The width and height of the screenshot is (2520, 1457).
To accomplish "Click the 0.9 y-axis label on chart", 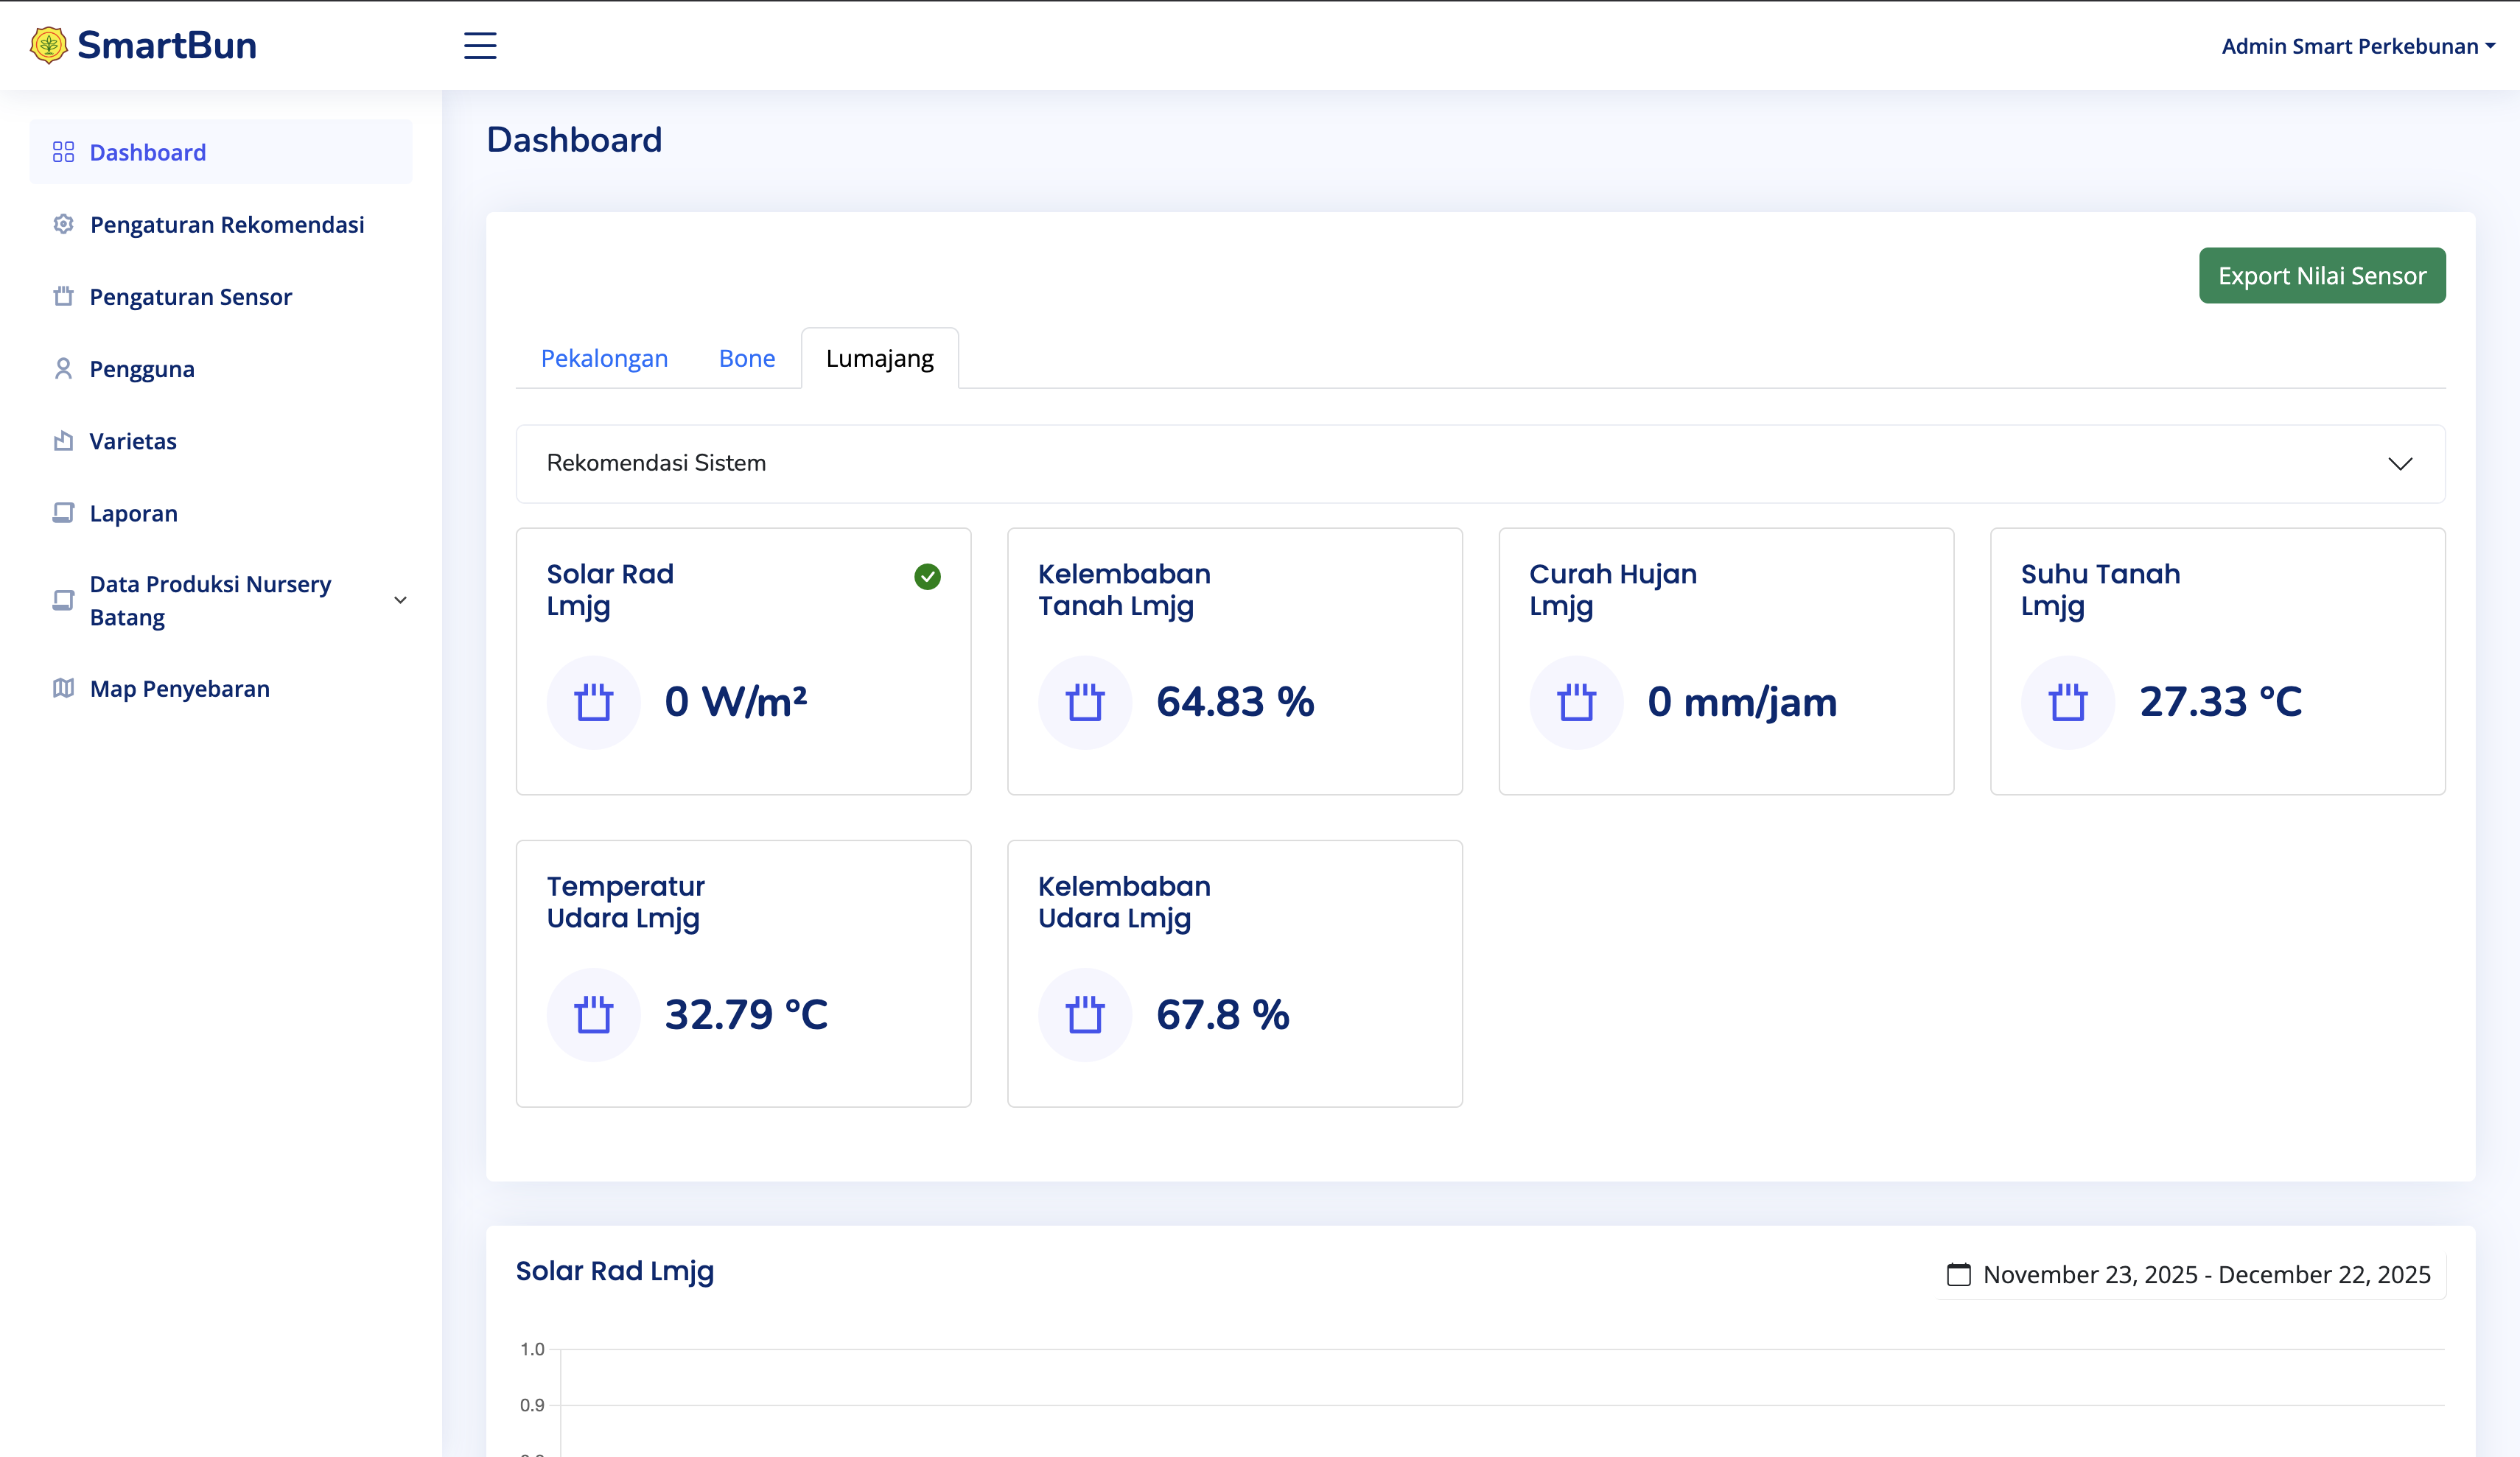I will tap(532, 1405).
